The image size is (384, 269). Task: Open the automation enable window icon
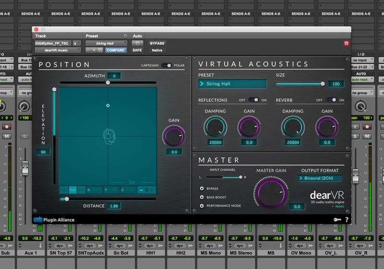click(137, 43)
